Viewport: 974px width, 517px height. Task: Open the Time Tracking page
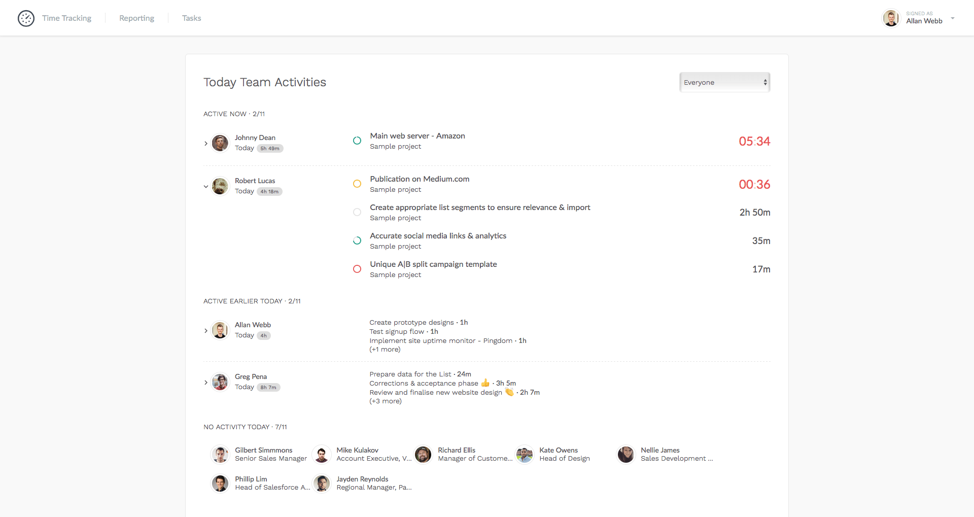[x=66, y=18]
